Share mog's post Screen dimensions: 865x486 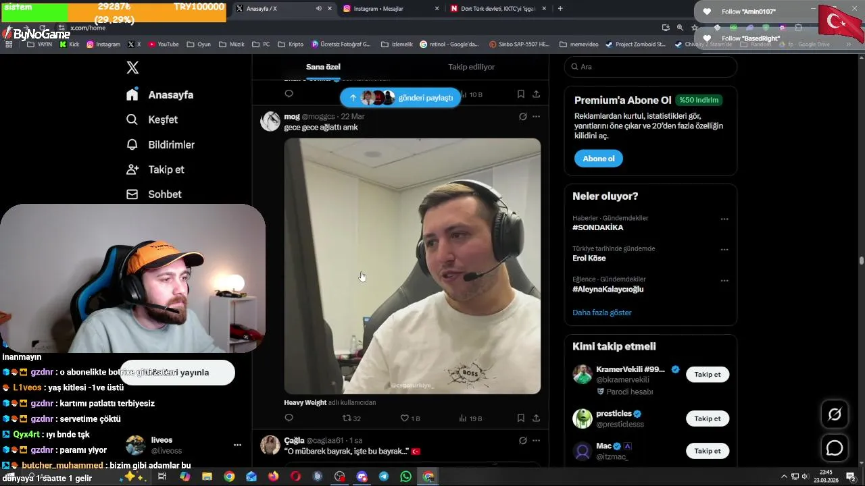tap(536, 418)
